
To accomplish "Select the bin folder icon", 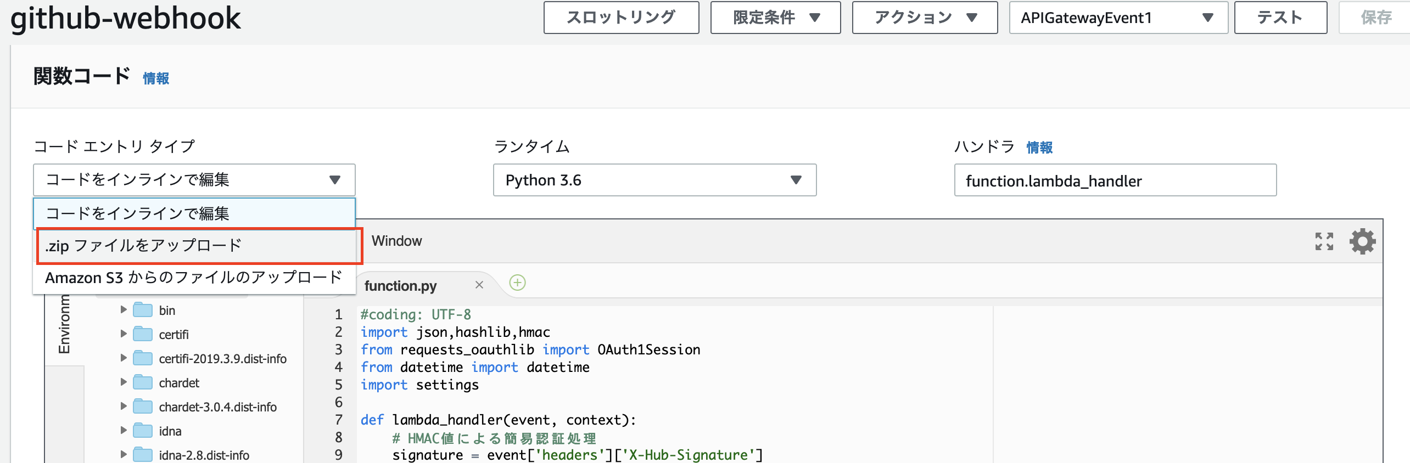I will point(143,310).
